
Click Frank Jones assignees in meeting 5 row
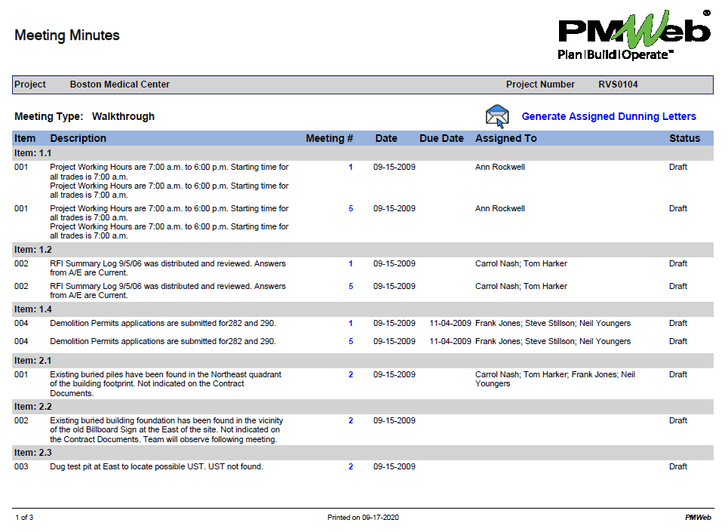[x=553, y=341]
